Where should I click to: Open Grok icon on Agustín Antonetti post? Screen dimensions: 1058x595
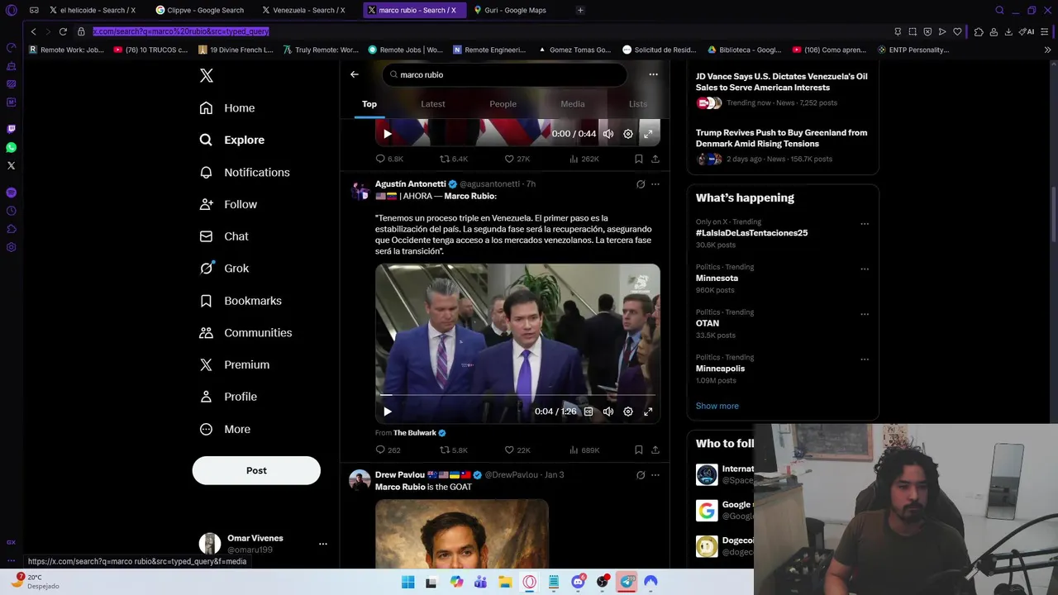click(641, 184)
